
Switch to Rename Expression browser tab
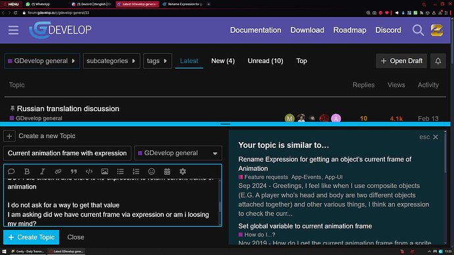(184, 4)
